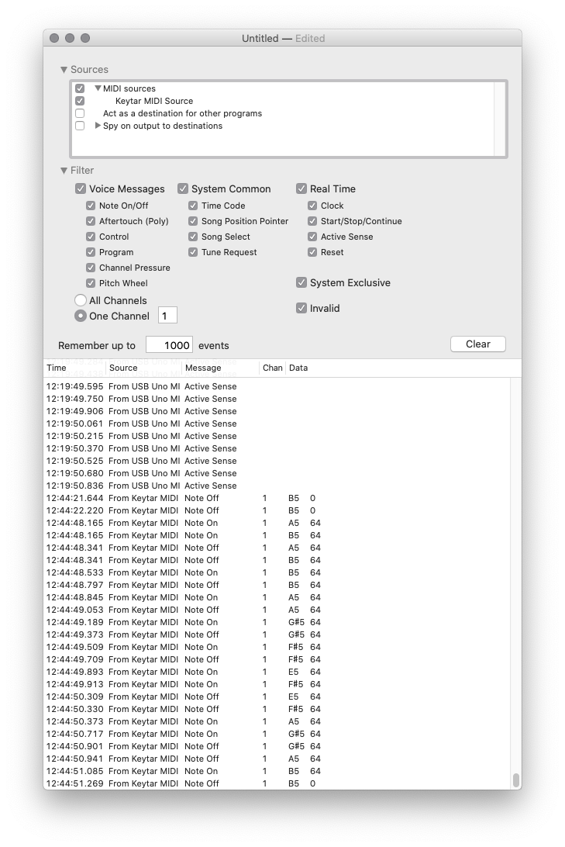The height and width of the screenshot is (847, 565).
Task: Click the One Channel number field
Action: point(167,316)
